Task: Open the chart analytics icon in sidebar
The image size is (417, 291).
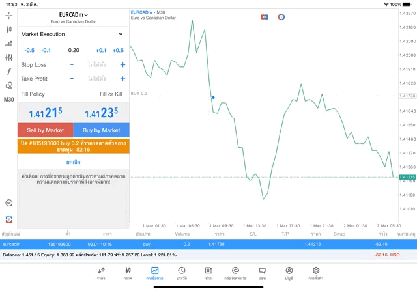Action: tap(9, 202)
